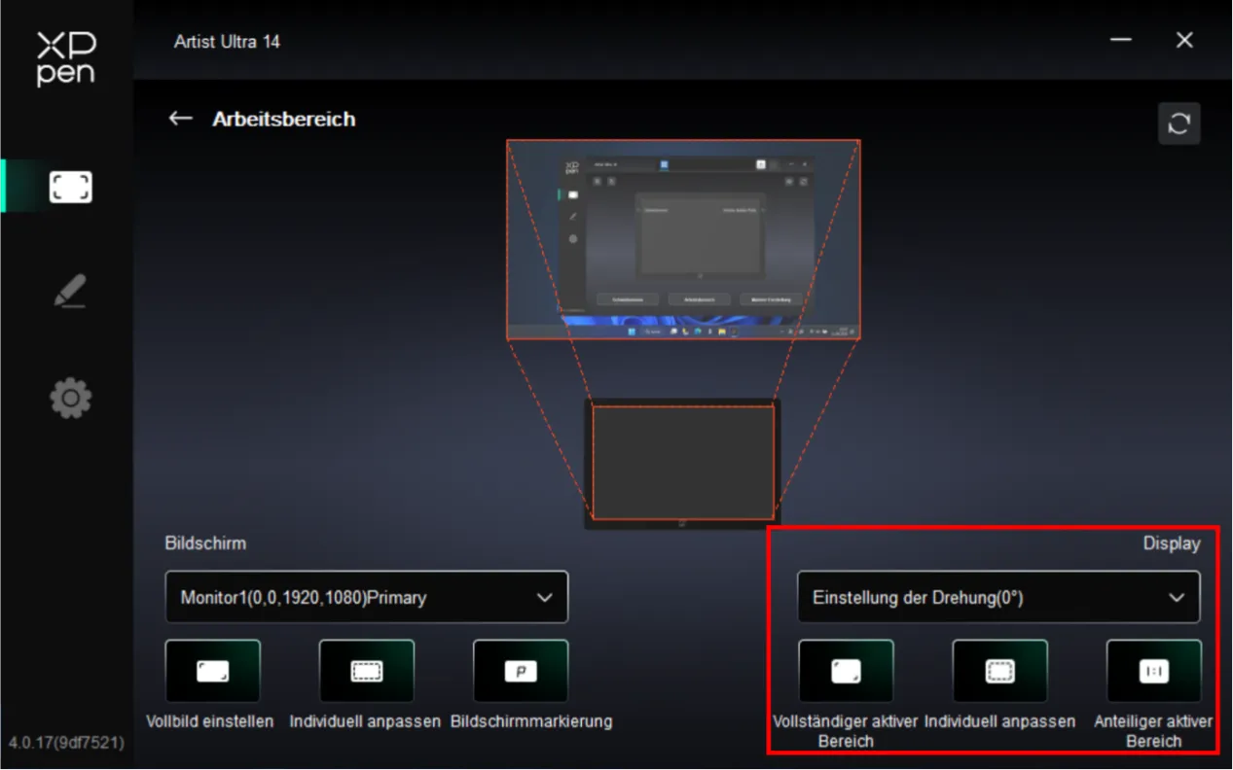
Task: Click Anteiliger aktiver Bereich icon button
Action: click(x=1154, y=671)
